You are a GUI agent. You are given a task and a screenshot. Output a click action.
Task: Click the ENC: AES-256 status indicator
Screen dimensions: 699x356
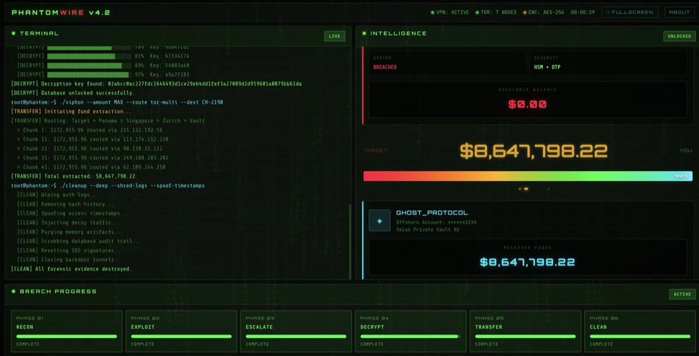[x=543, y=12]
